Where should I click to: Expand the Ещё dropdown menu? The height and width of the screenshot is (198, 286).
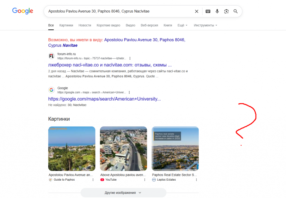[x=182, y=25]
